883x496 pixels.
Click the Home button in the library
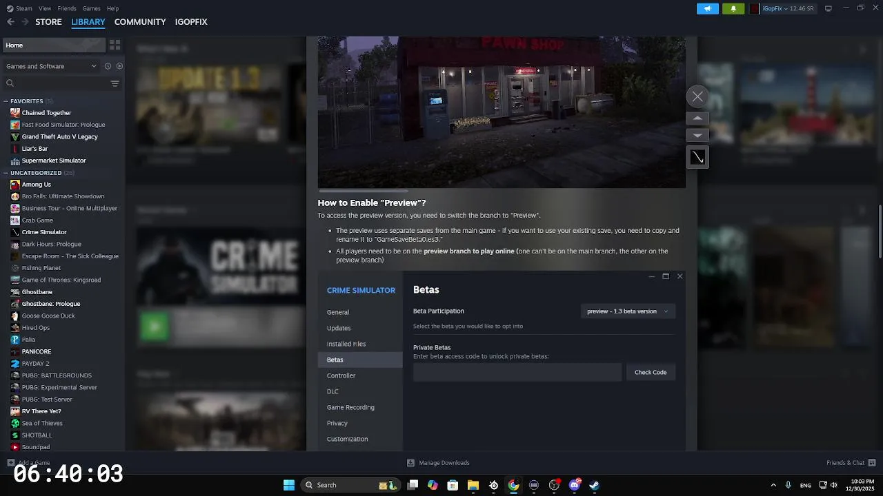pos(54,45)
